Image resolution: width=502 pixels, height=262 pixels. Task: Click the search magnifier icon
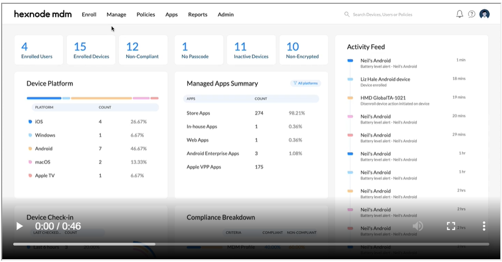(347, 15)
